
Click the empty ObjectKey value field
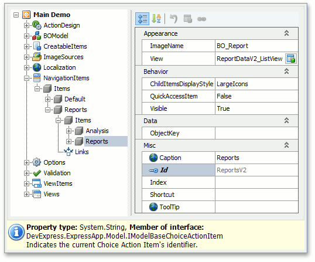click(x=256, y=133)
